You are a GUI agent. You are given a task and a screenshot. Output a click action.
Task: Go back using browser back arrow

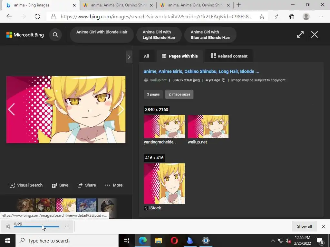(x=9, y=16)
